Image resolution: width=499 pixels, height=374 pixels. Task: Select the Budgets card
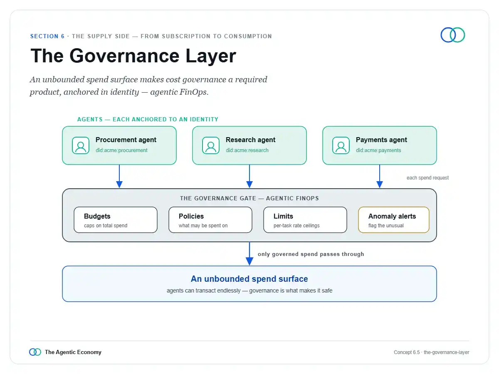116,220
